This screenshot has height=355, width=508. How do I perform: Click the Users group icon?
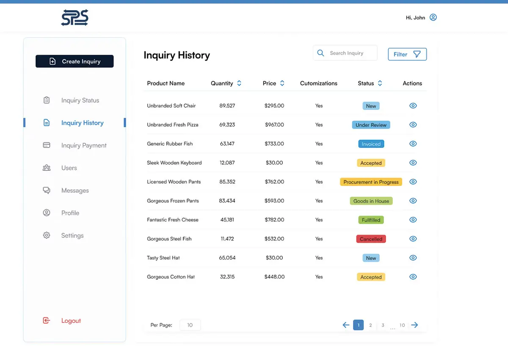(x=47, y=167)
